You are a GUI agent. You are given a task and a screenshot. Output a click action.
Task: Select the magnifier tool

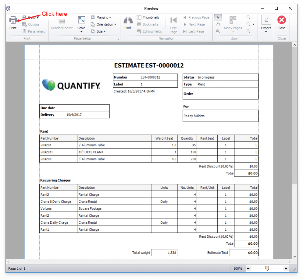[218, 31]
